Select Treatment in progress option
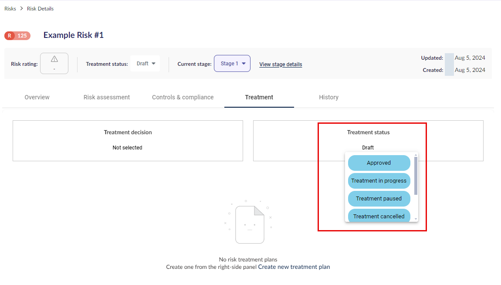This screenshot has height=285, width=501. click(379, 181)
